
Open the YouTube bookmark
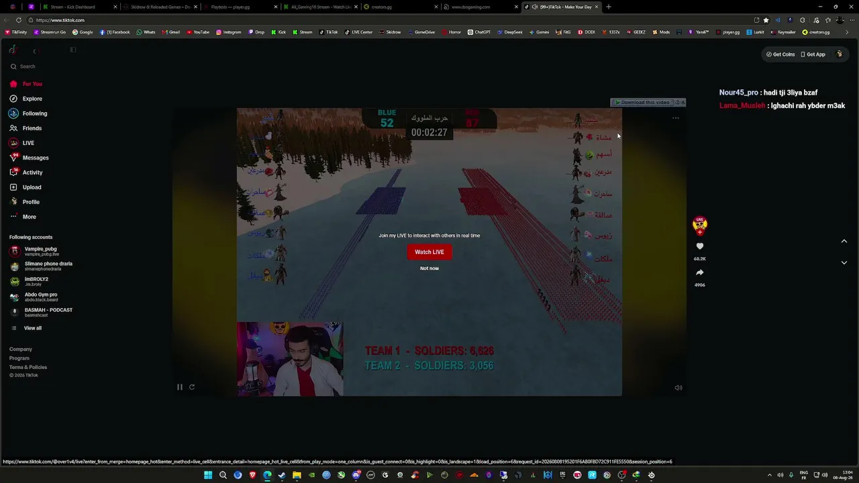point(198,32)
